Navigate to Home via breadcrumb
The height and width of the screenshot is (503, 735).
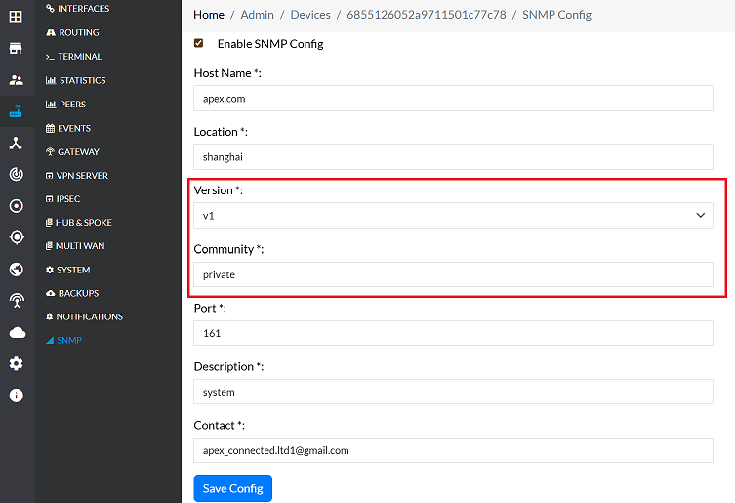click(x=209, y=15)
